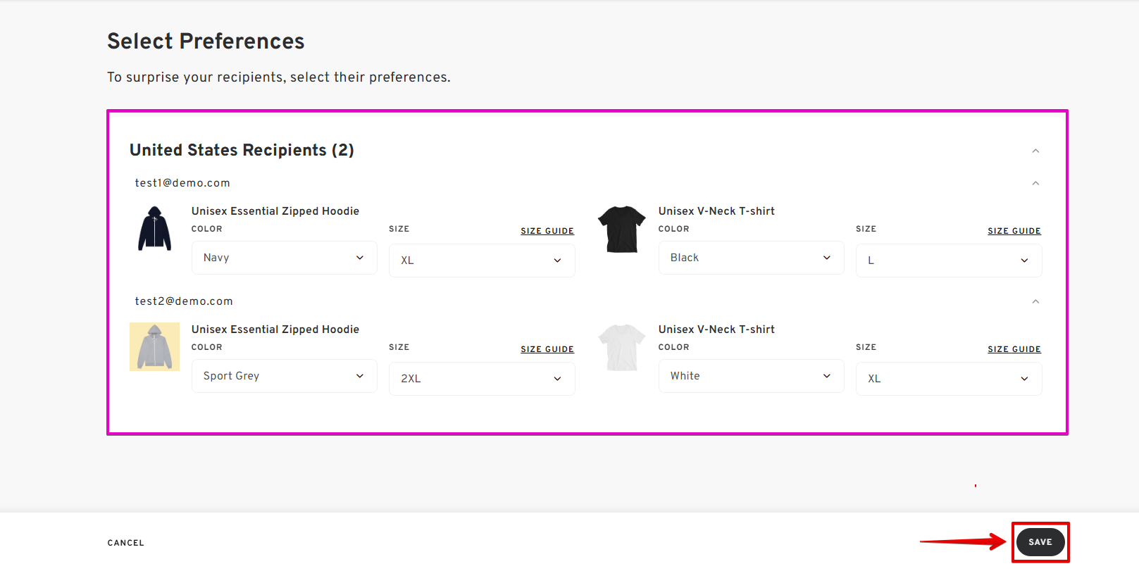This screenshot has width=1139, height=571.
Task: Collapse the United States Recipients section
Action: [x=1035, y=151]
